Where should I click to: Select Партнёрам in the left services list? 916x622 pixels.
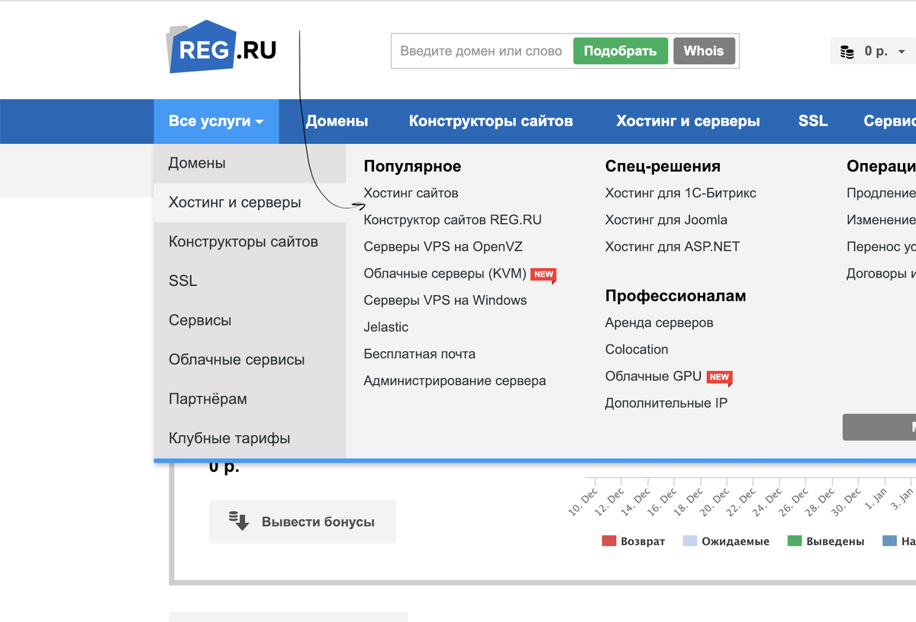[x=250, y=399]
